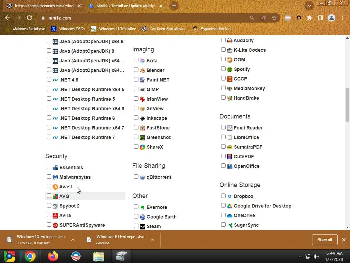Viewport: 350px width, 263px height.
Task: Tick the LibreOffice checkbox
Action: [x=223, y=137]
